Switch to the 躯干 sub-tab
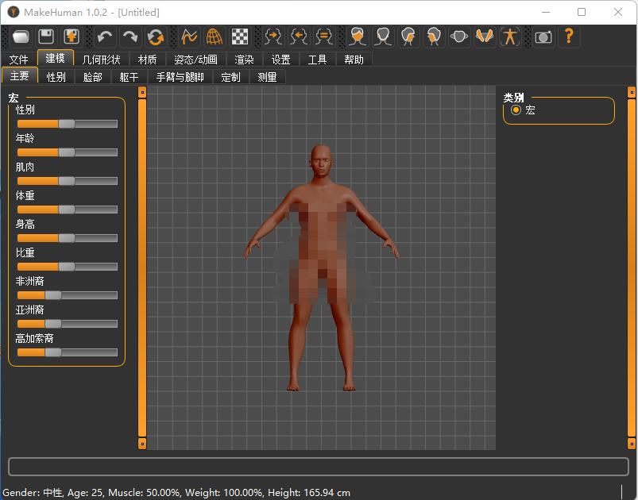 tap(130, 77)
